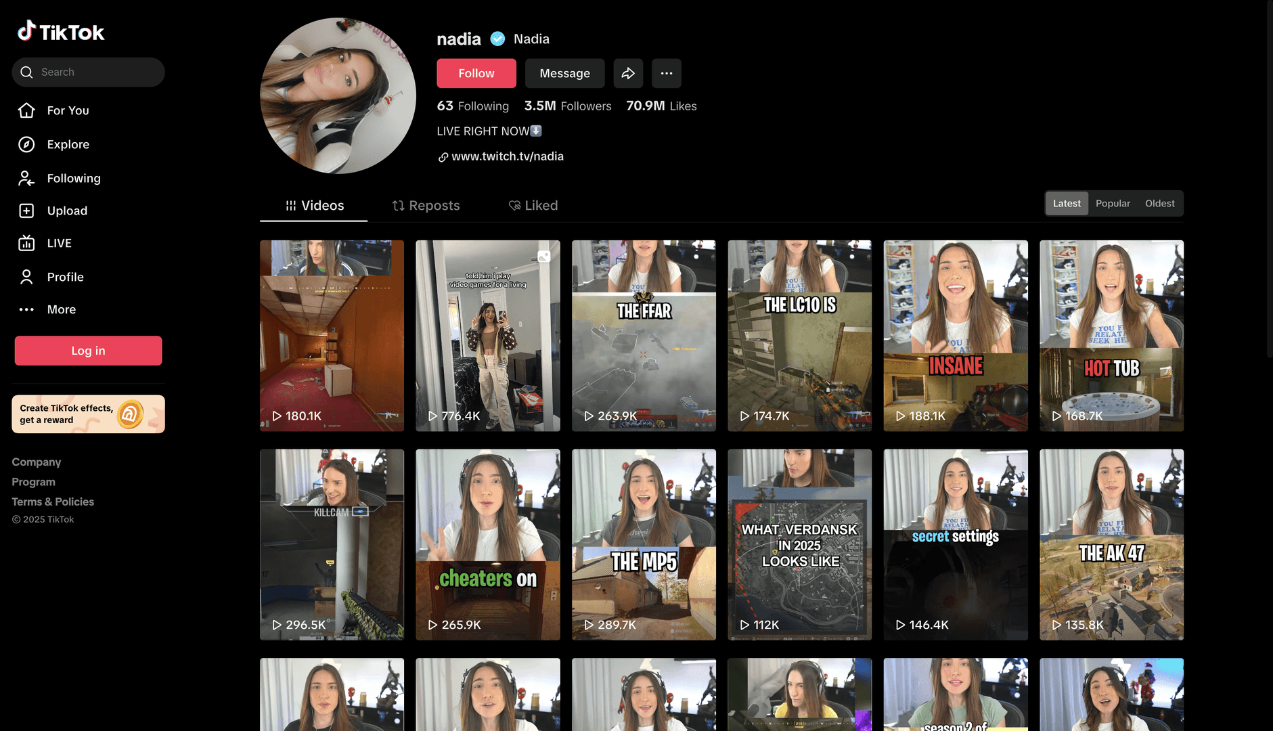Open the three-dot profile options menu
Viewport: 1273px width, 731px height.
click(x=667, y=73)
